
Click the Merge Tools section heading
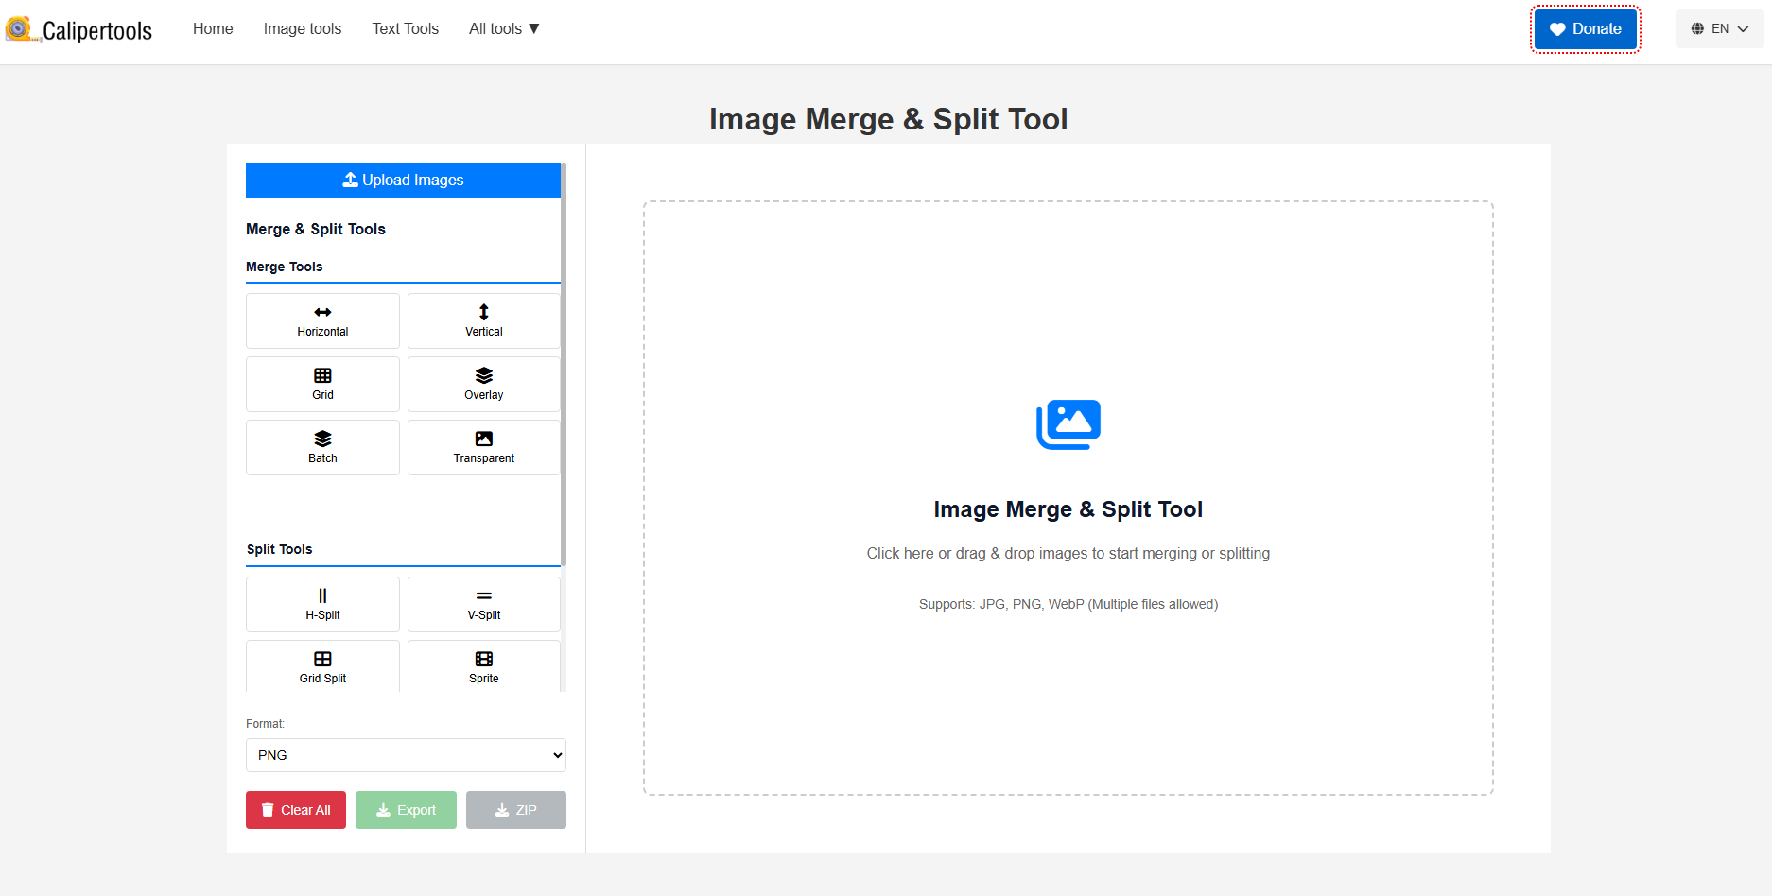pyautogui.click(x=285, y=267)
